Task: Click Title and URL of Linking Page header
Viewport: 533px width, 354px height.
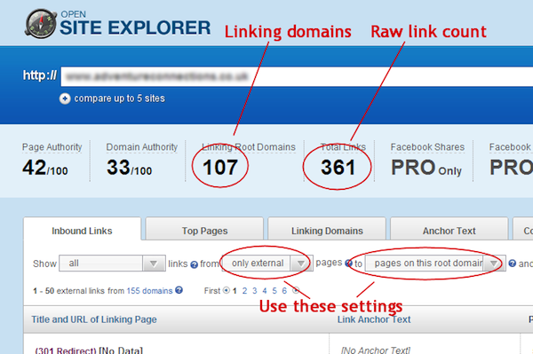Action: click(x=94, y=319)
